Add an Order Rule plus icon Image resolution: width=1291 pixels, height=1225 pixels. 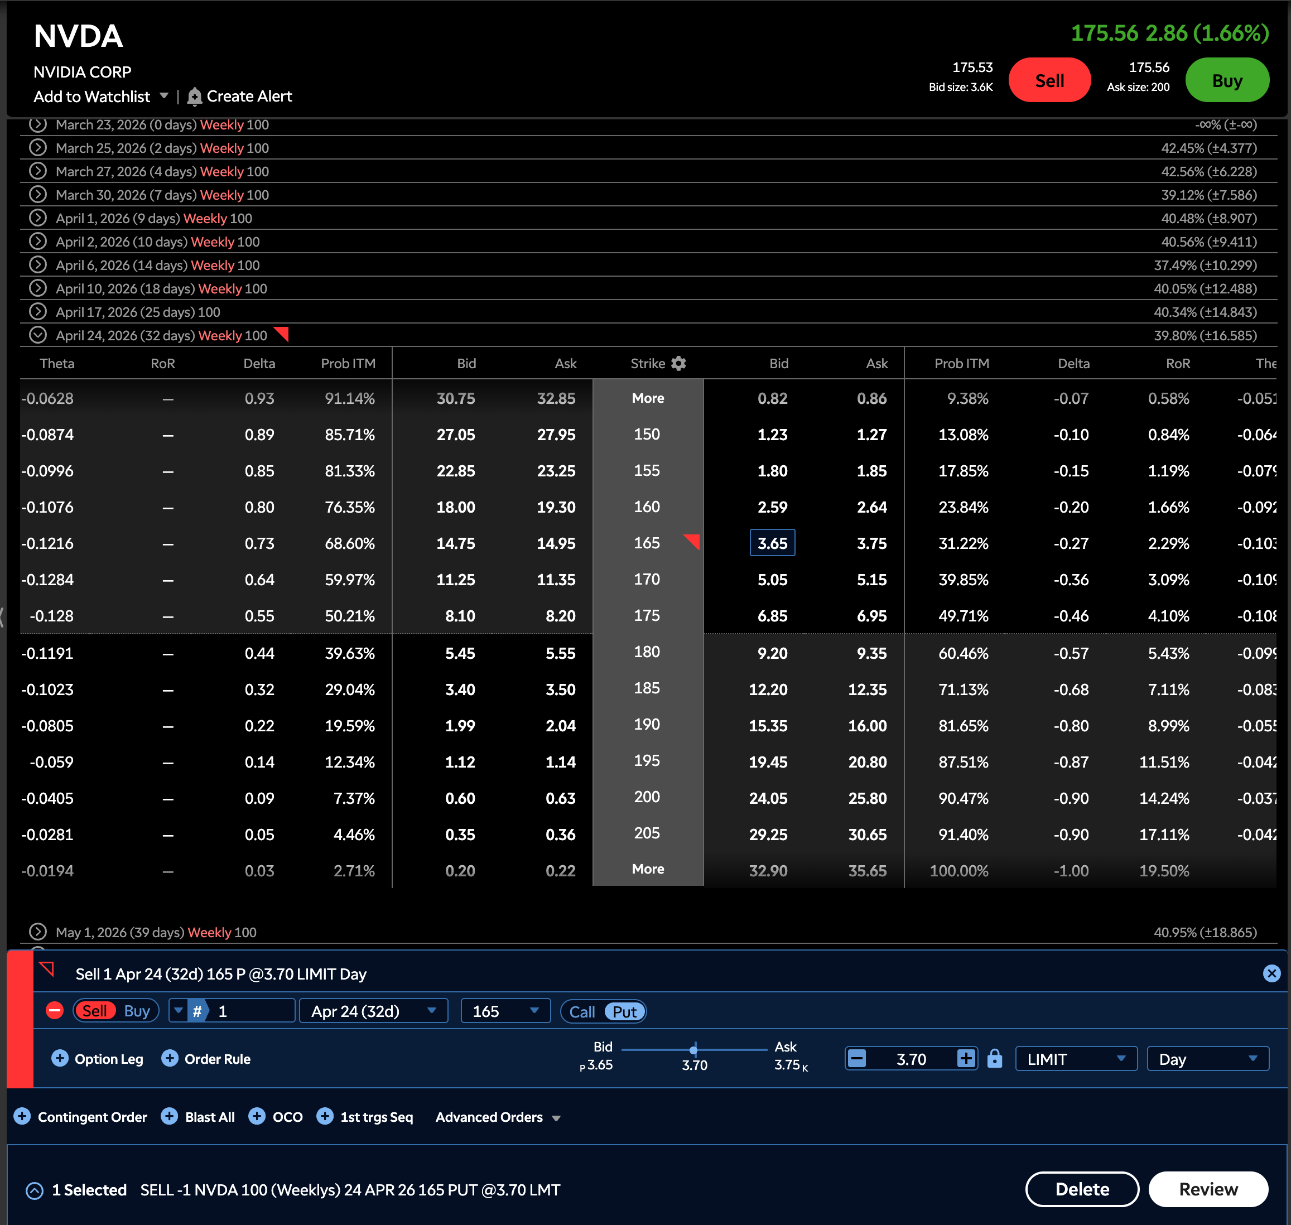170,1059
